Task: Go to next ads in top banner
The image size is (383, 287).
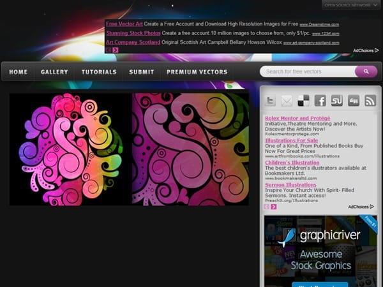Action: pyautogui.click(x=116, y=50)
